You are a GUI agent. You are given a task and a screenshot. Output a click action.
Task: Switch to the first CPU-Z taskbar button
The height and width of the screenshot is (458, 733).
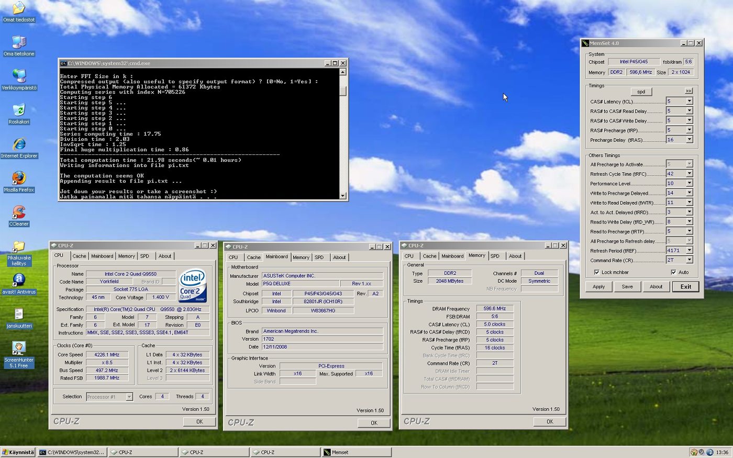point(143,452)
